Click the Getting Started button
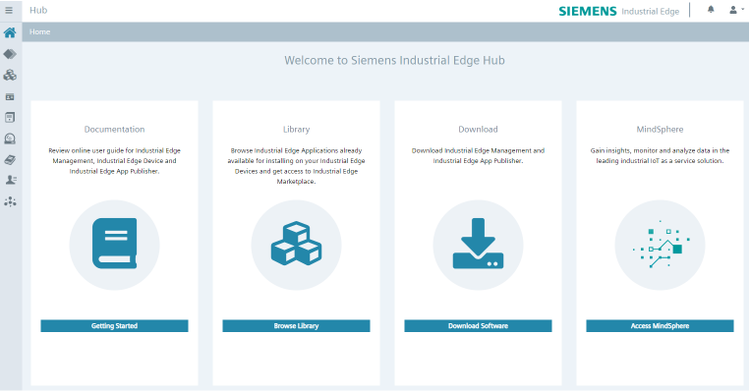The width and height of the screenshot is (750, 391). point(114,326)
